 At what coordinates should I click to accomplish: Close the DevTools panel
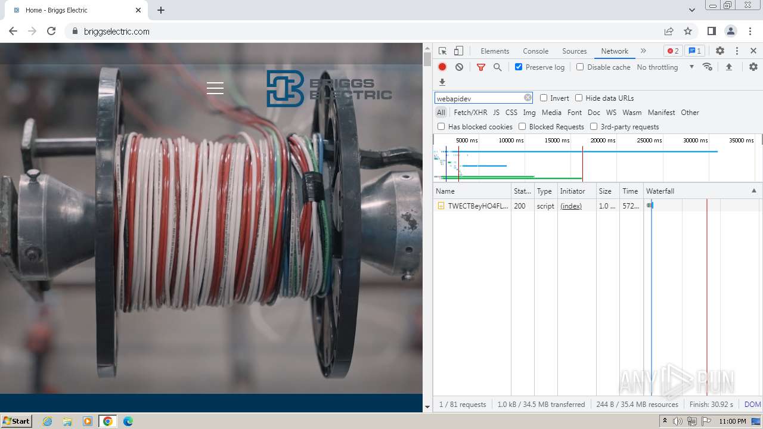point(753,51)
